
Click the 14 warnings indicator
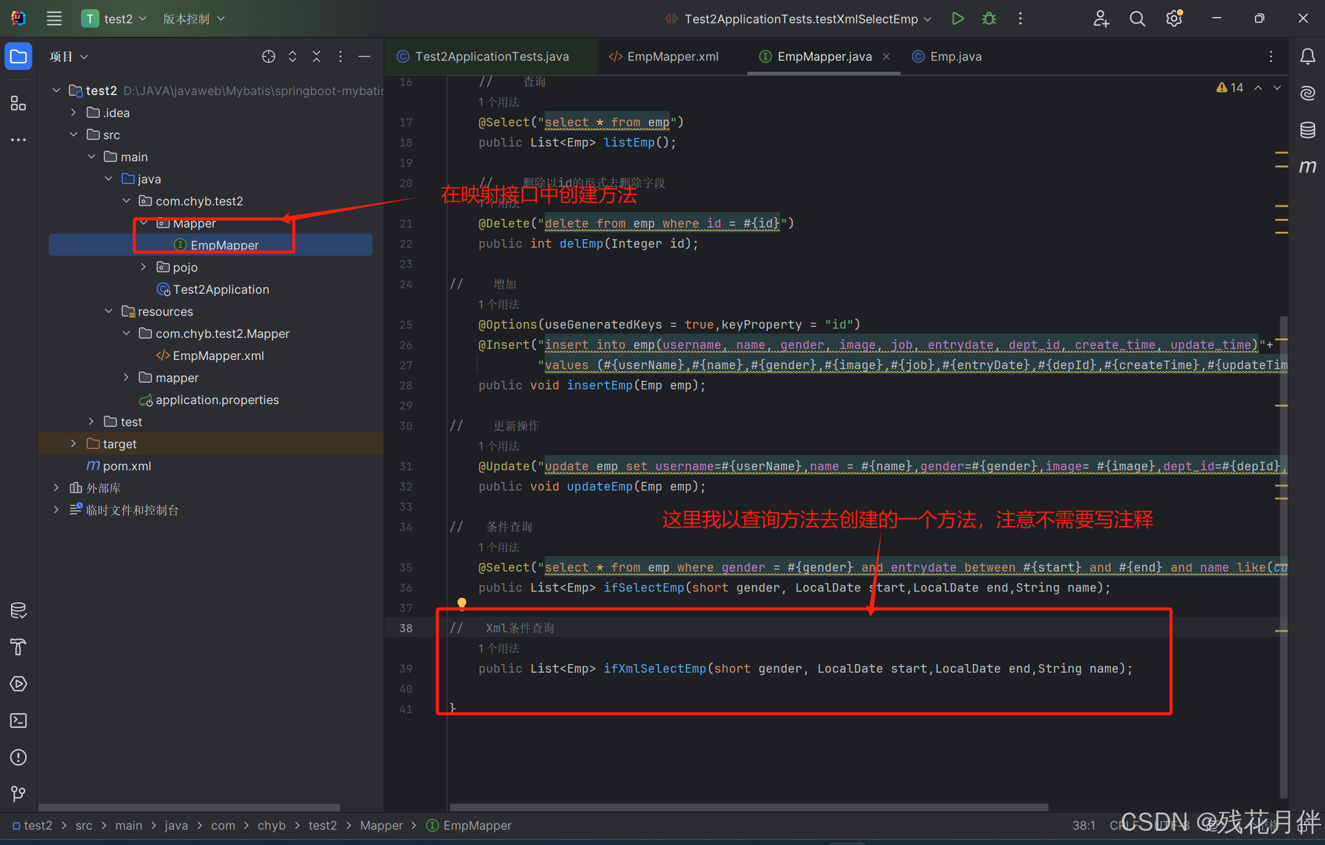[1230, 88]
